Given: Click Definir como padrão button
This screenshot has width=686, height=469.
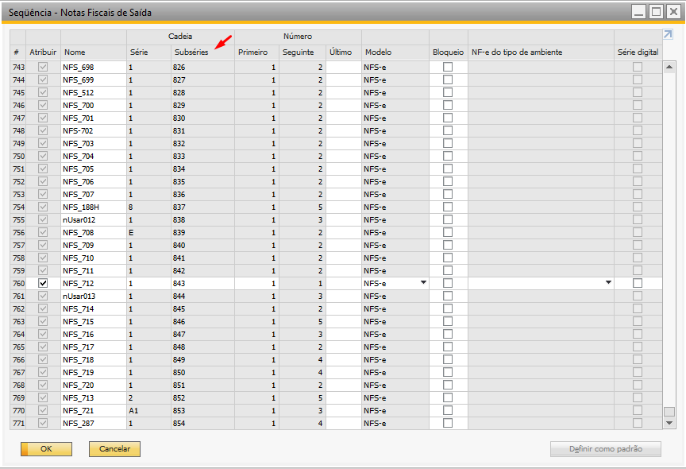Looking at the screenshot, I should (605, 449).
